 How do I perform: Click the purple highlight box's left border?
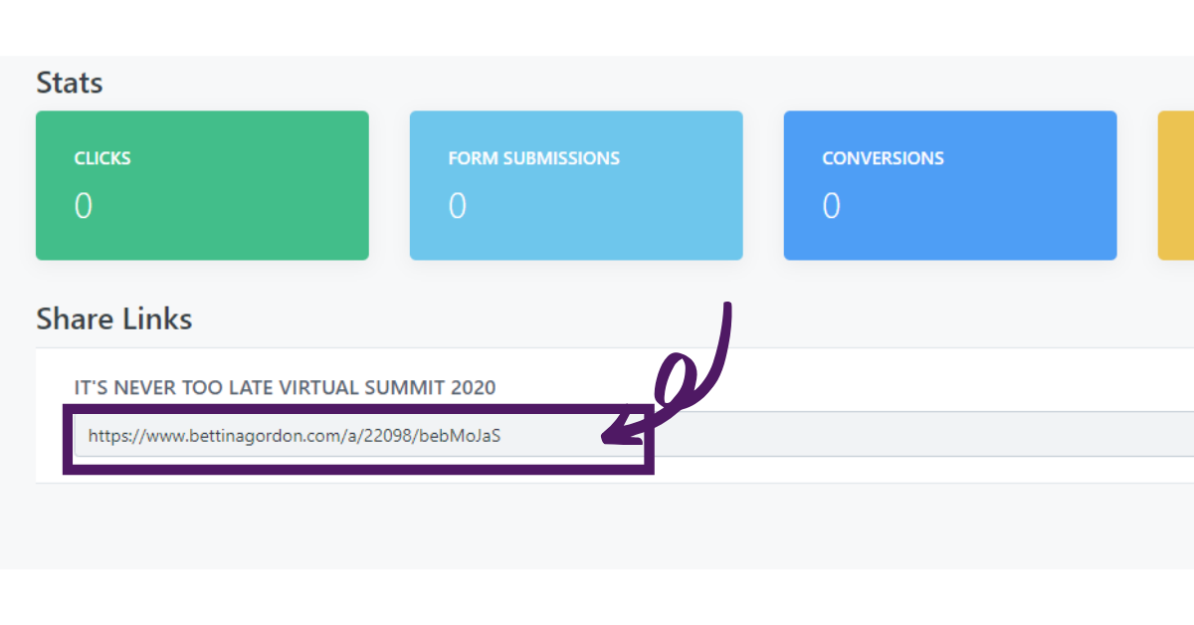[68, 439]
